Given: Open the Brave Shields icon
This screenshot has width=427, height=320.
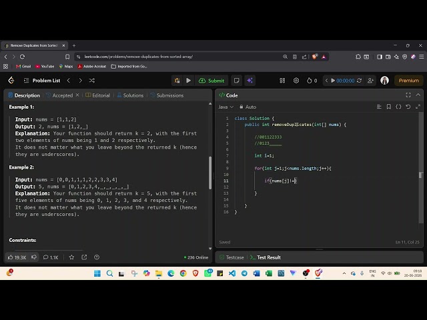Looking at the screenshot, I should [x=314, y=57].
